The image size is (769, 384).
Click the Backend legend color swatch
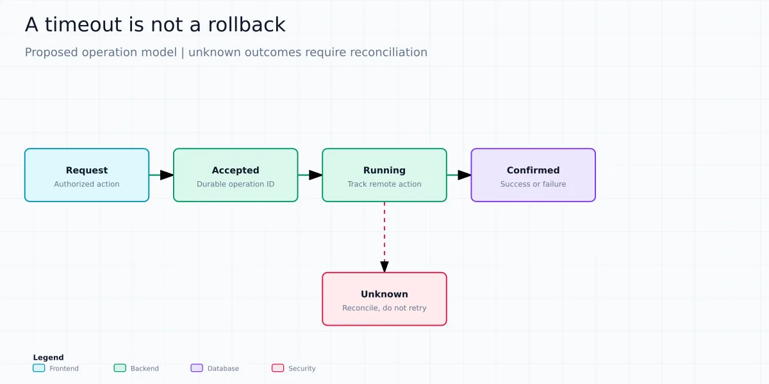coord(120,368)
